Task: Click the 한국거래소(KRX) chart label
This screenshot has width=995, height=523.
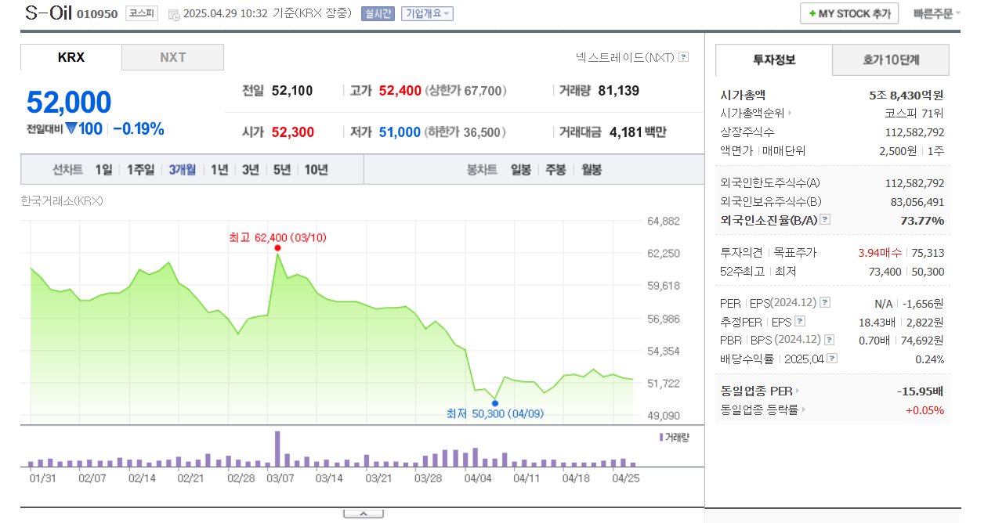Action: (x=62, y=200)
